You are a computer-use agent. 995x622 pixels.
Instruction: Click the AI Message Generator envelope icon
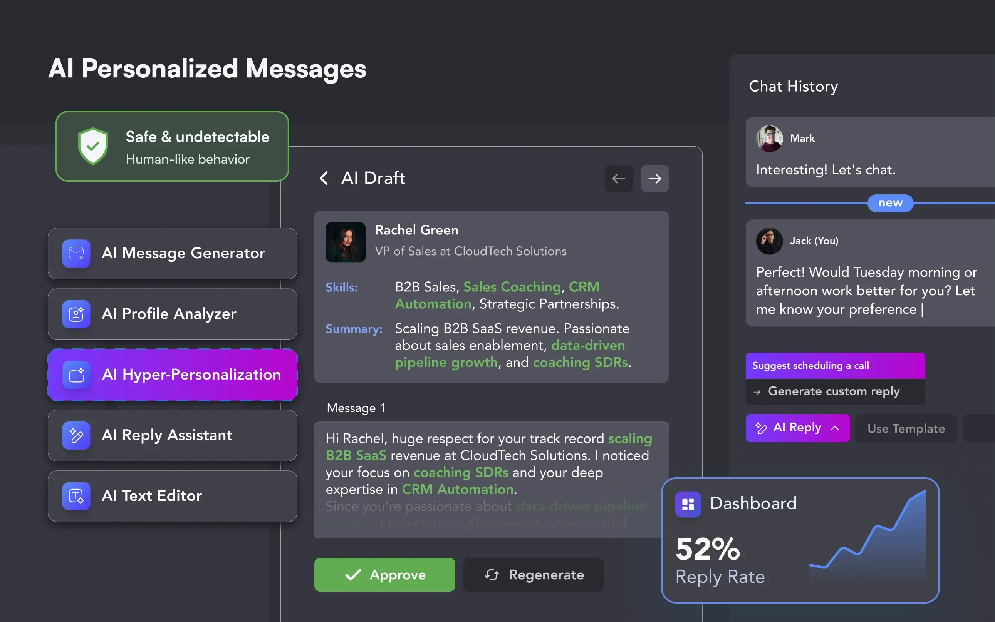(76, 253)
